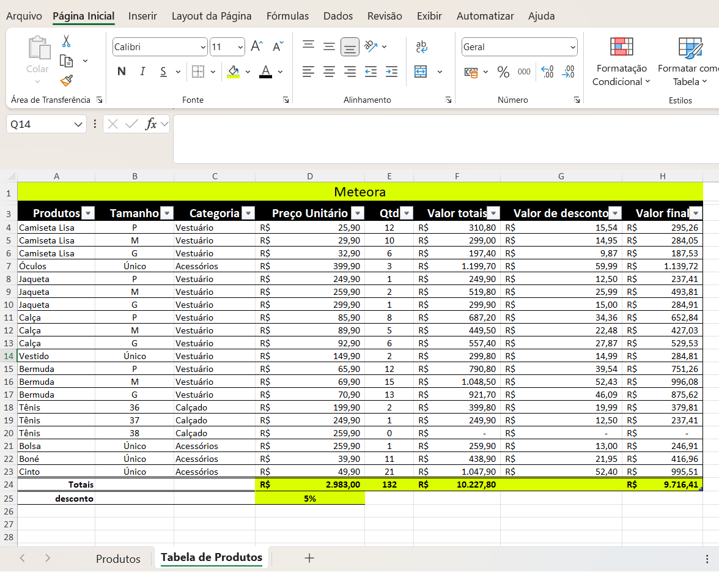The width and height of the screenshot is (719, 572).
Task: Apply black font color
Action: [x=265, y=72]
